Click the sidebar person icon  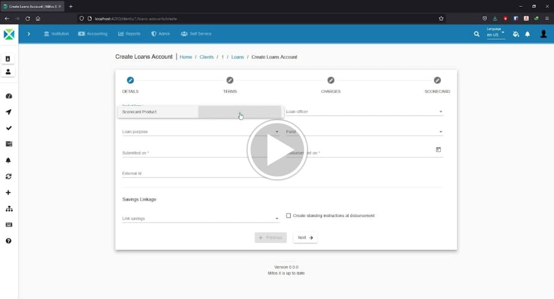click(8, 72)
